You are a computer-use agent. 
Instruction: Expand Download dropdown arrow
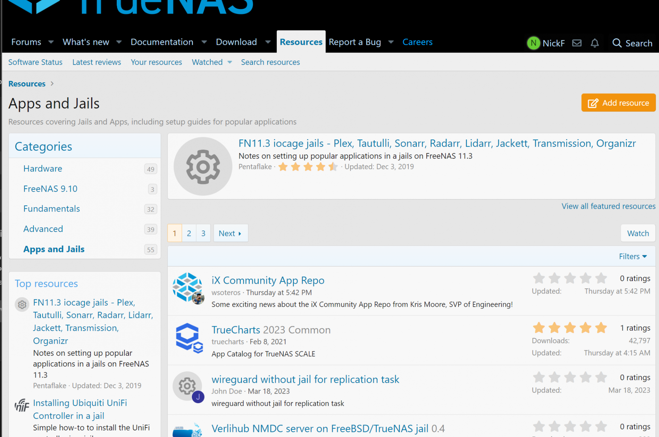pos(268,42)
